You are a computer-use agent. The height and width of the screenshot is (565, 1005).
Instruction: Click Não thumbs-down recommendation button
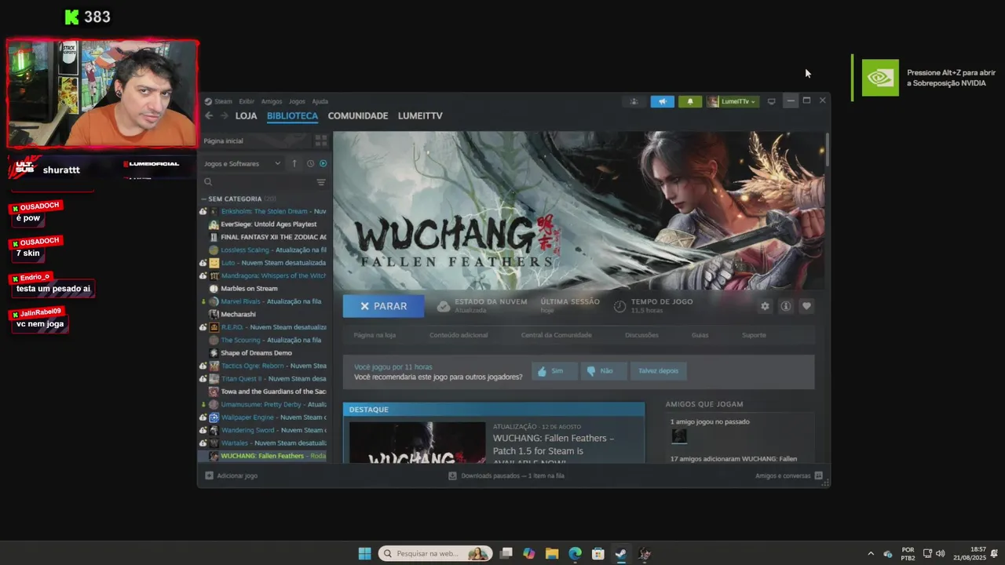tap(603, 370)
